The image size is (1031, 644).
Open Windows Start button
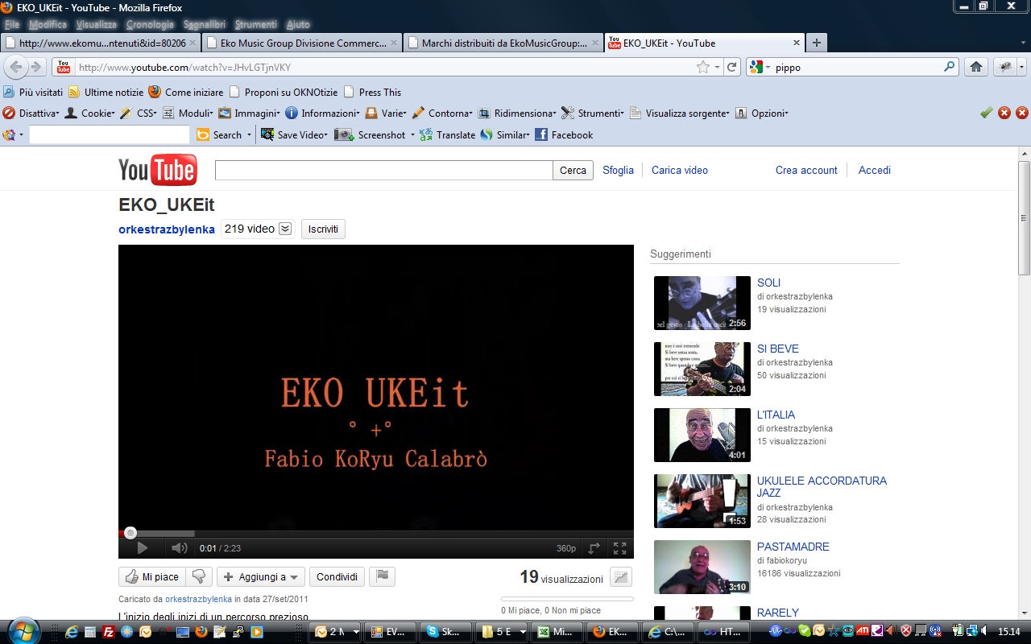coord(22,630)
